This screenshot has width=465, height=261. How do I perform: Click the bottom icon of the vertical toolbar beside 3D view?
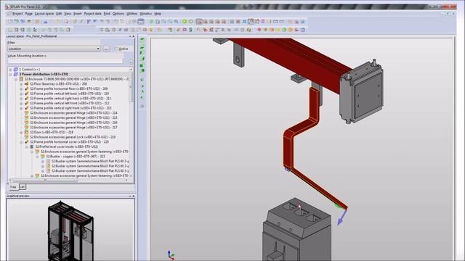142,106
